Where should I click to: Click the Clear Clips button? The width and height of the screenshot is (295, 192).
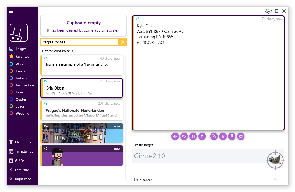coord(20,142)
